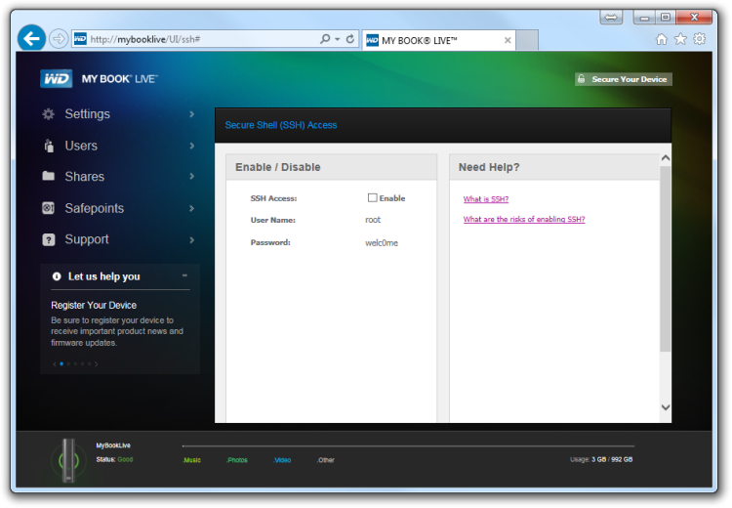Click the Secure Your Device button

624,79
